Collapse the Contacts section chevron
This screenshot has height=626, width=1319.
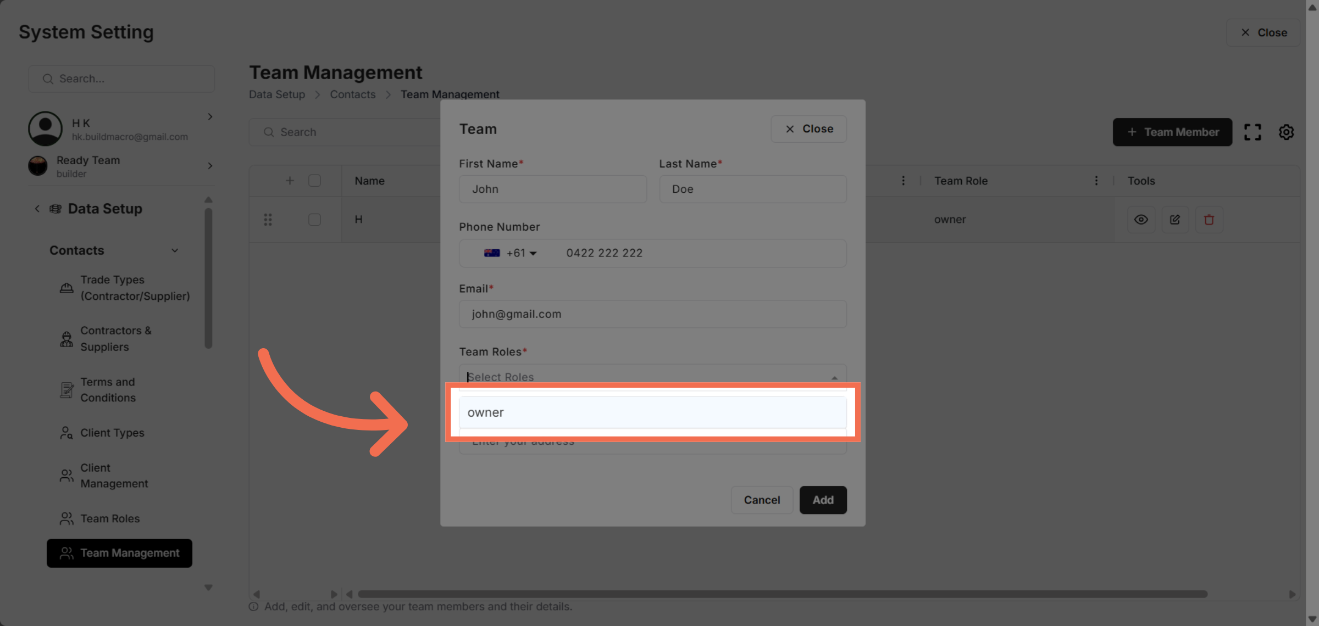click(175, 250)
